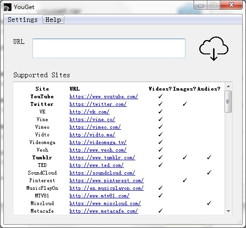Click the scrollbar up arrow
Image resolution: width=246 pixels, height=228 pixels.
coord(228,86)
